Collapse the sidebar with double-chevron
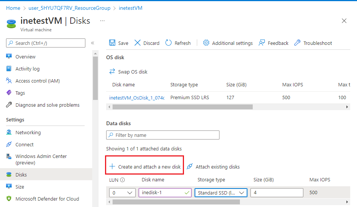This screenshot has width=357, height=207. tap(93, 43)
